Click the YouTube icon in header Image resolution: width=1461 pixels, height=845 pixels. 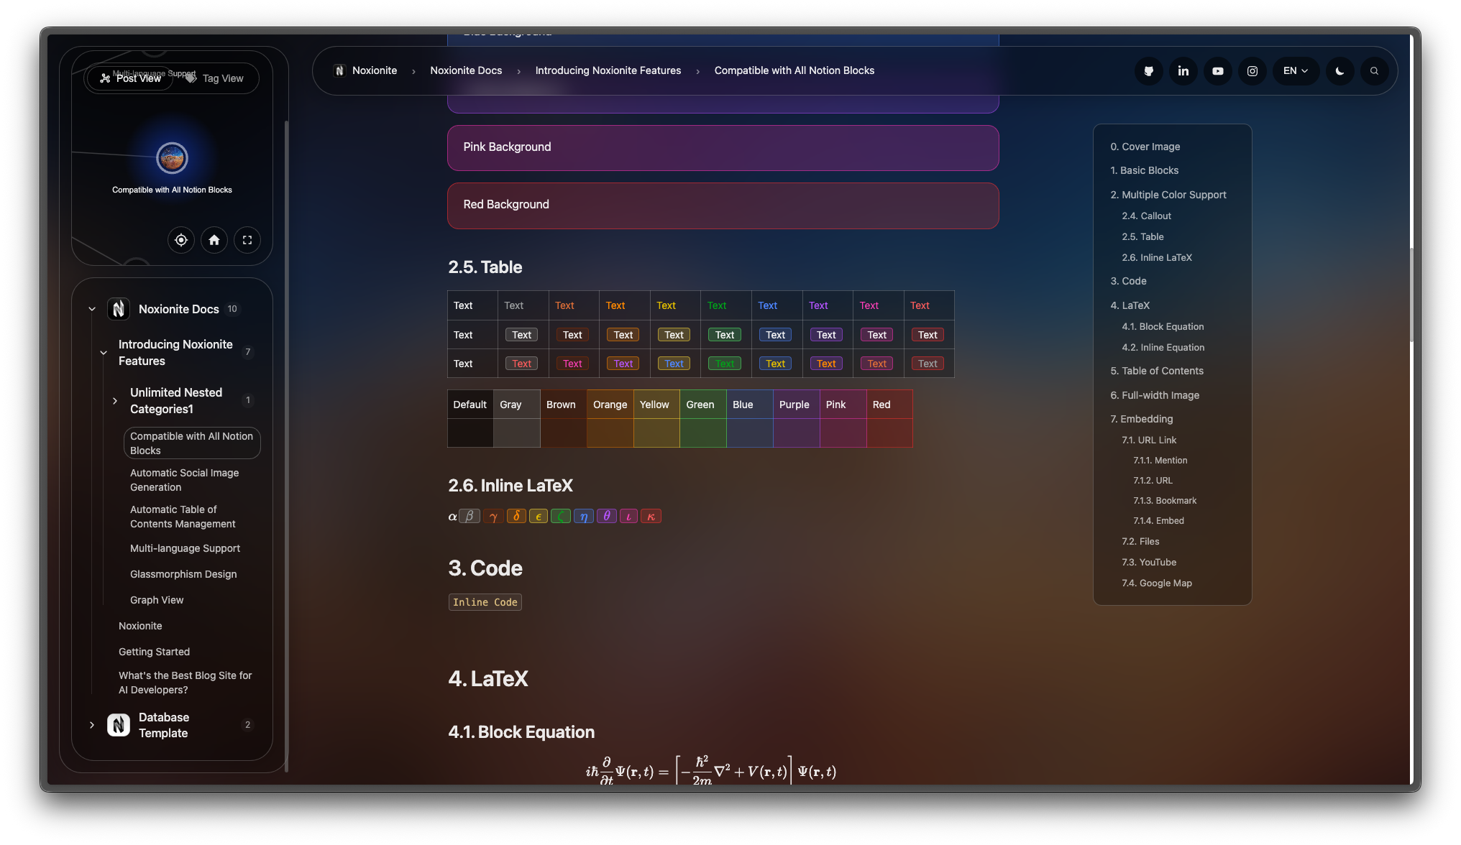(1217, 71)
